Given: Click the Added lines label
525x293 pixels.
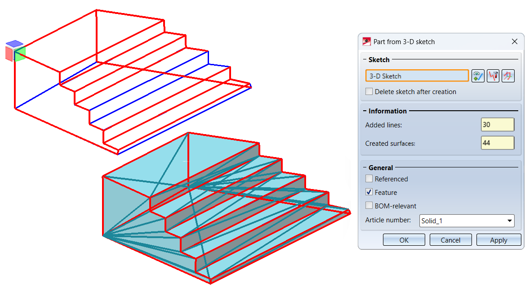Looking at the screenshot, I should [x=383, y=125].
